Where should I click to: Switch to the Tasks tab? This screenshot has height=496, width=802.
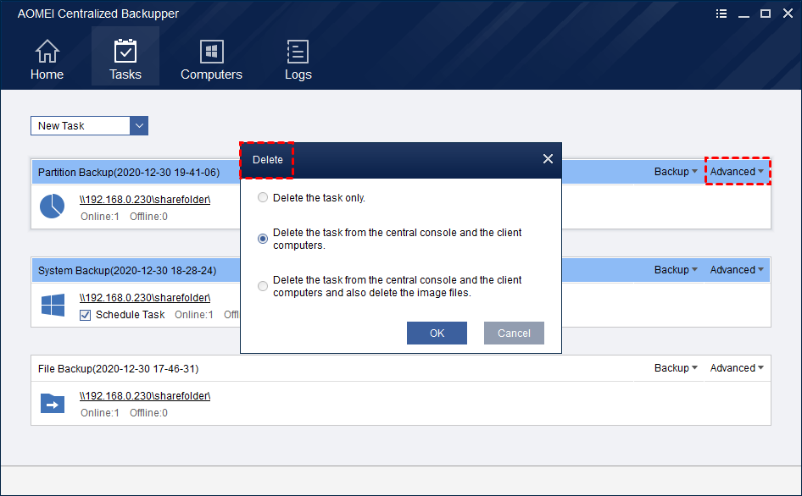click(x=125, y=56)
